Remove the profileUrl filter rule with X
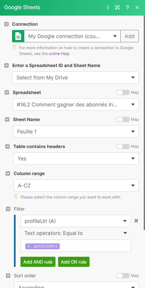 [136, 221]
